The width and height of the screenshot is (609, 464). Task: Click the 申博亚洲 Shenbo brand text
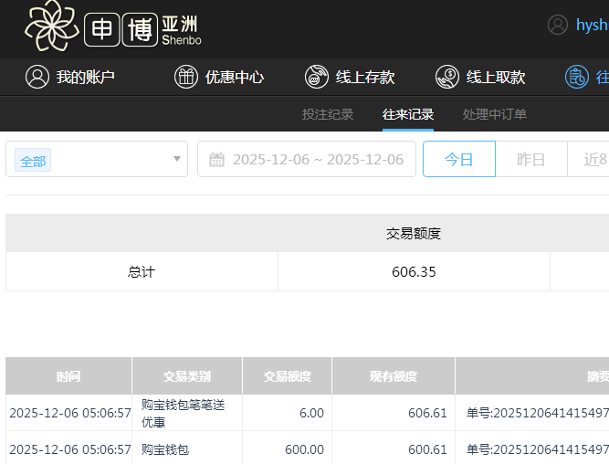click(143, 29)
